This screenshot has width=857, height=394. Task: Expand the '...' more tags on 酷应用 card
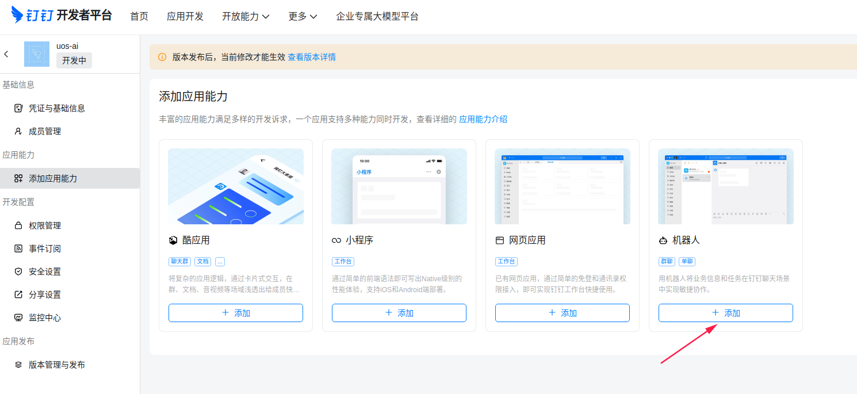(x=220, y=261)
